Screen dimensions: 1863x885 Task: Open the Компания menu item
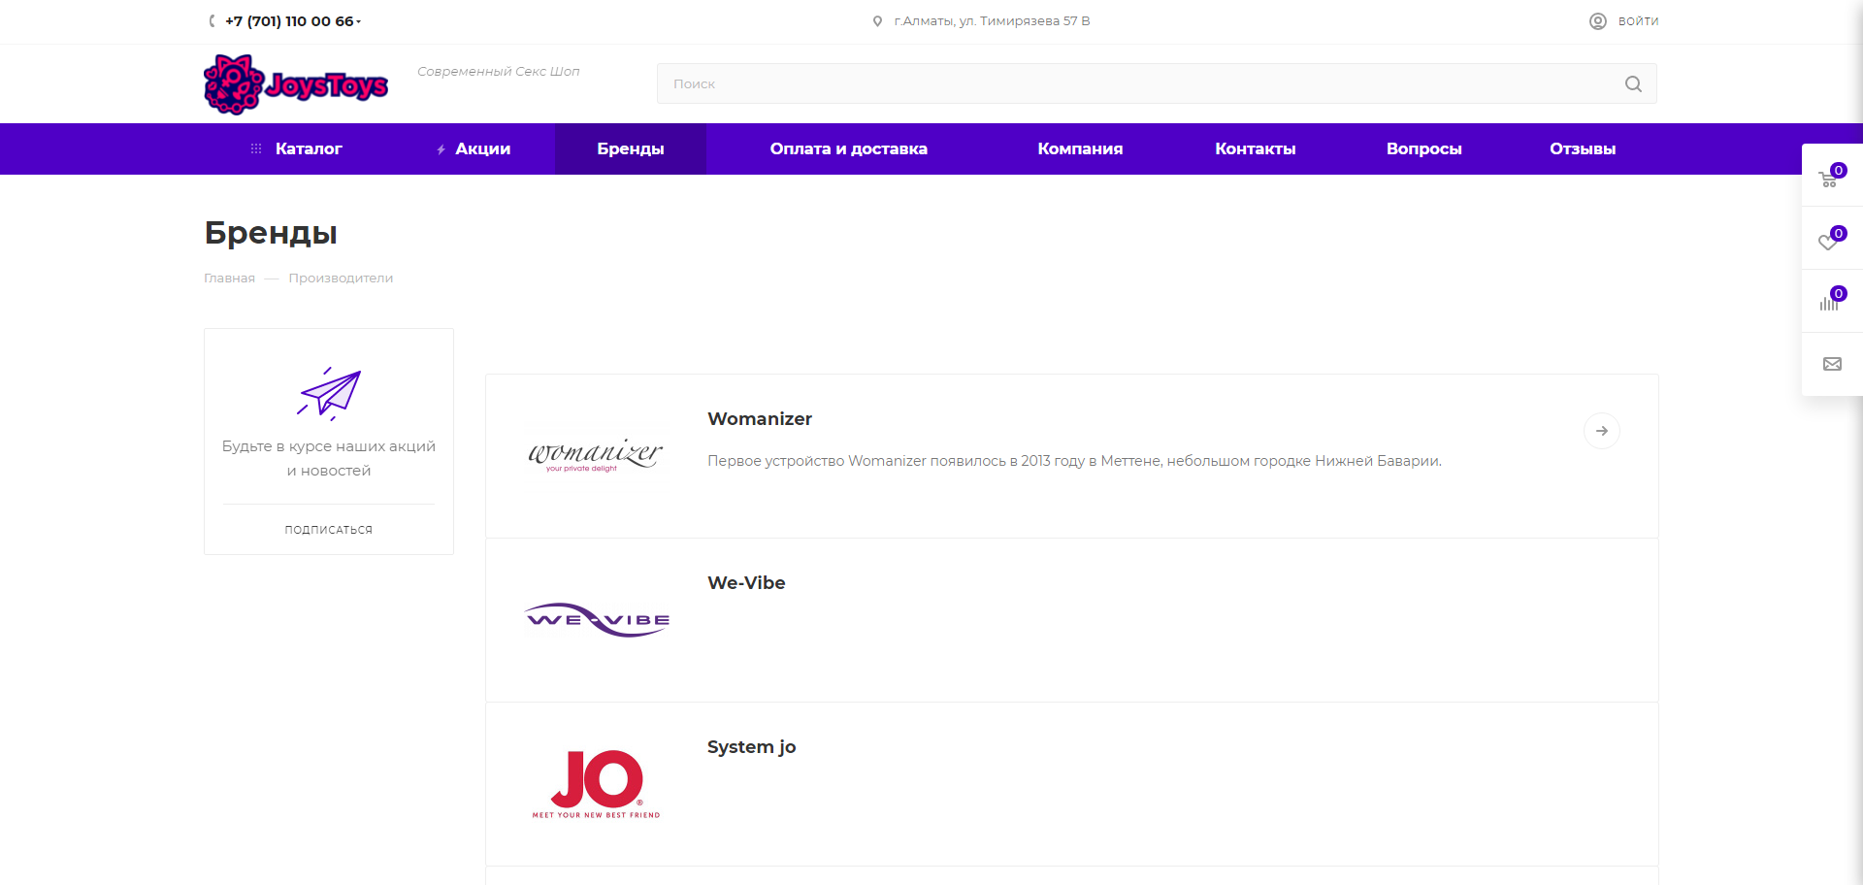[x=1080, y=148]
